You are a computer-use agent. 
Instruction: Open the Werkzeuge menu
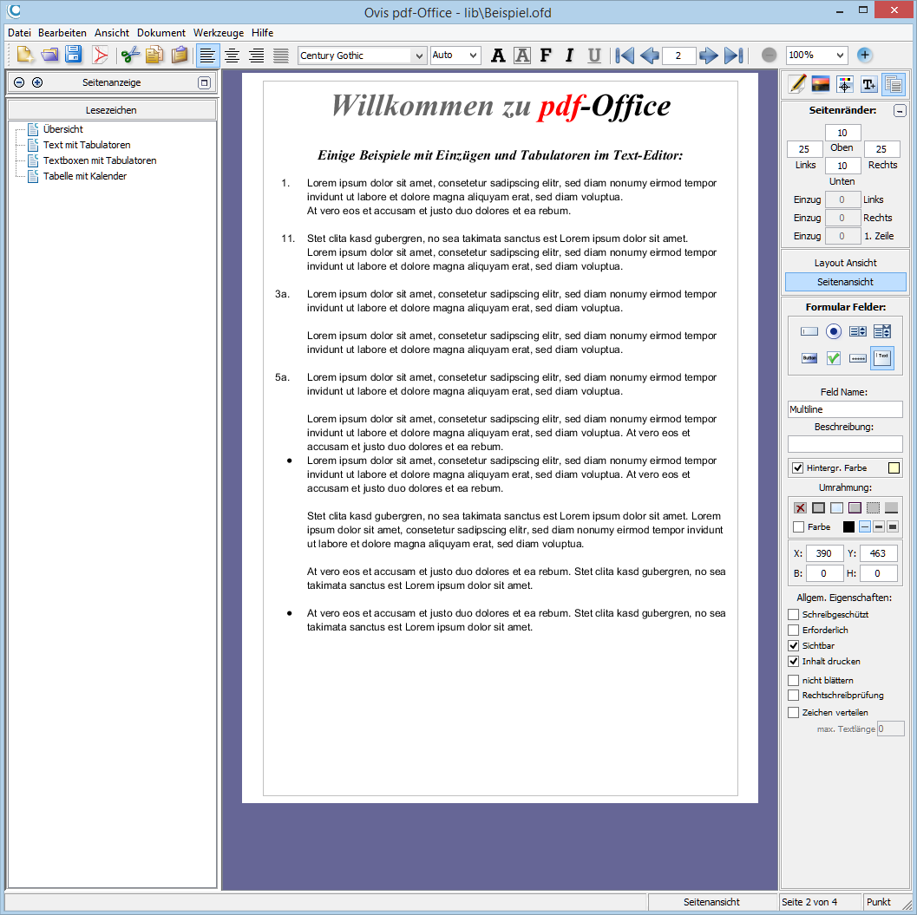[x=218, y=33]
